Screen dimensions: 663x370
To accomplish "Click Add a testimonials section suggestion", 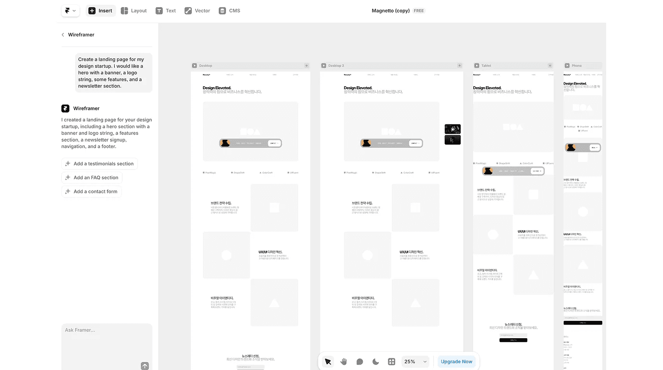I will click(x=99, y=164).
